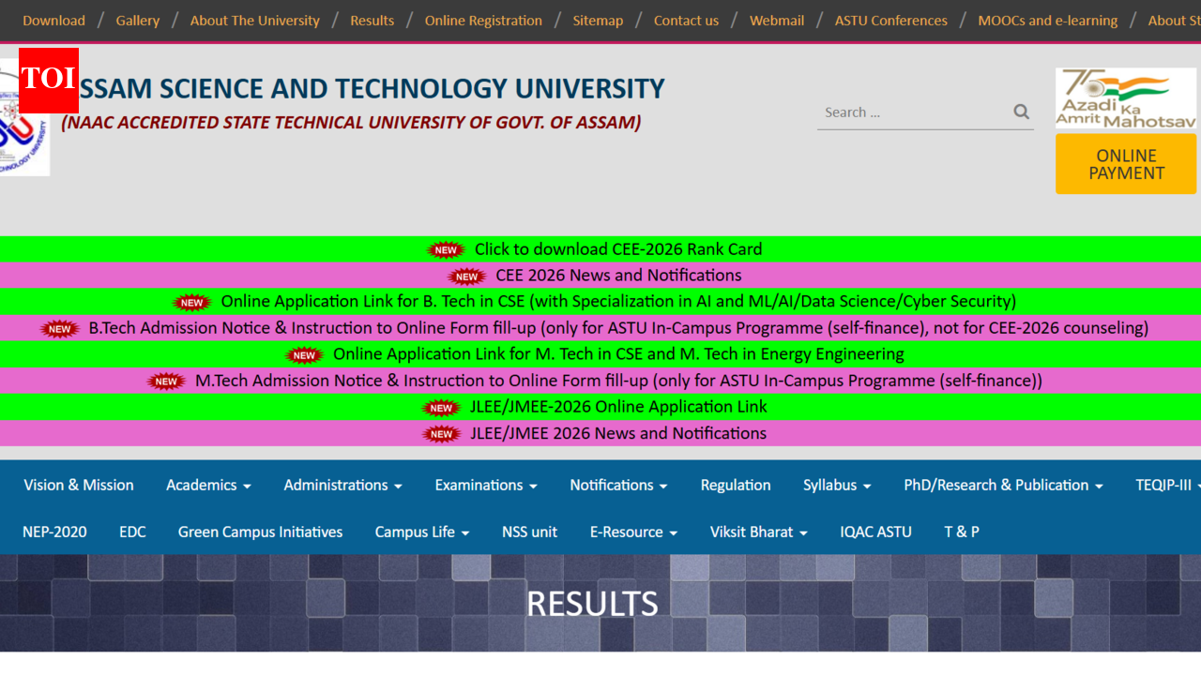Screen dimensions: 1201x675
Task: Click the Azadi Ka Amrit Mahotsav logo
Action: click(x=1126, y=98)
